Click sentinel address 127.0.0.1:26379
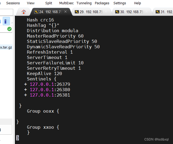This screenshot has width=173, height=144. tap(50, 84)
